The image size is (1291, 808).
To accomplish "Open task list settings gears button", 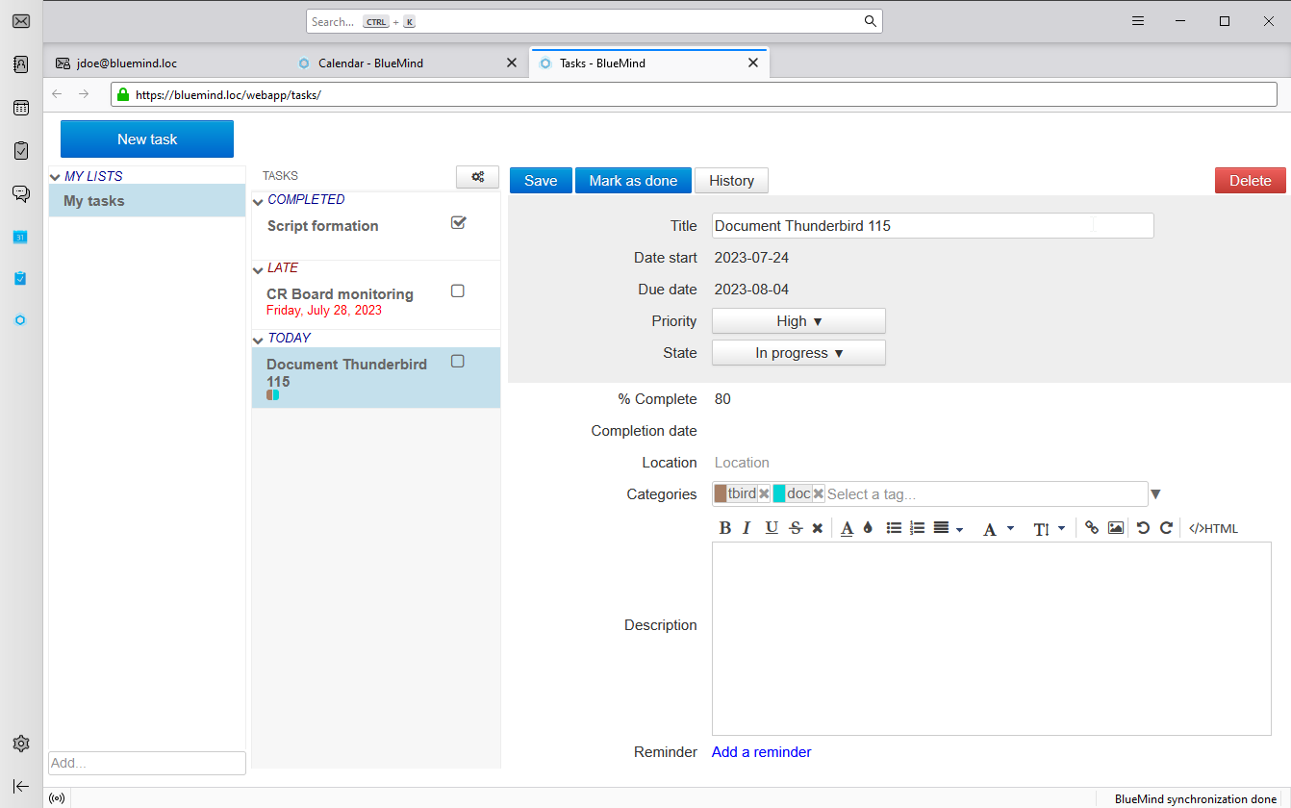I will (x=477, y=177).
